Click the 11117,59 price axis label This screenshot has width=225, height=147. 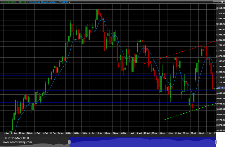tap(220, 82)
